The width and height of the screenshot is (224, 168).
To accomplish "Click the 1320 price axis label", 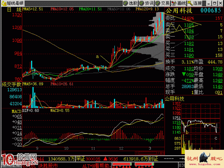I will coord(17,15).
